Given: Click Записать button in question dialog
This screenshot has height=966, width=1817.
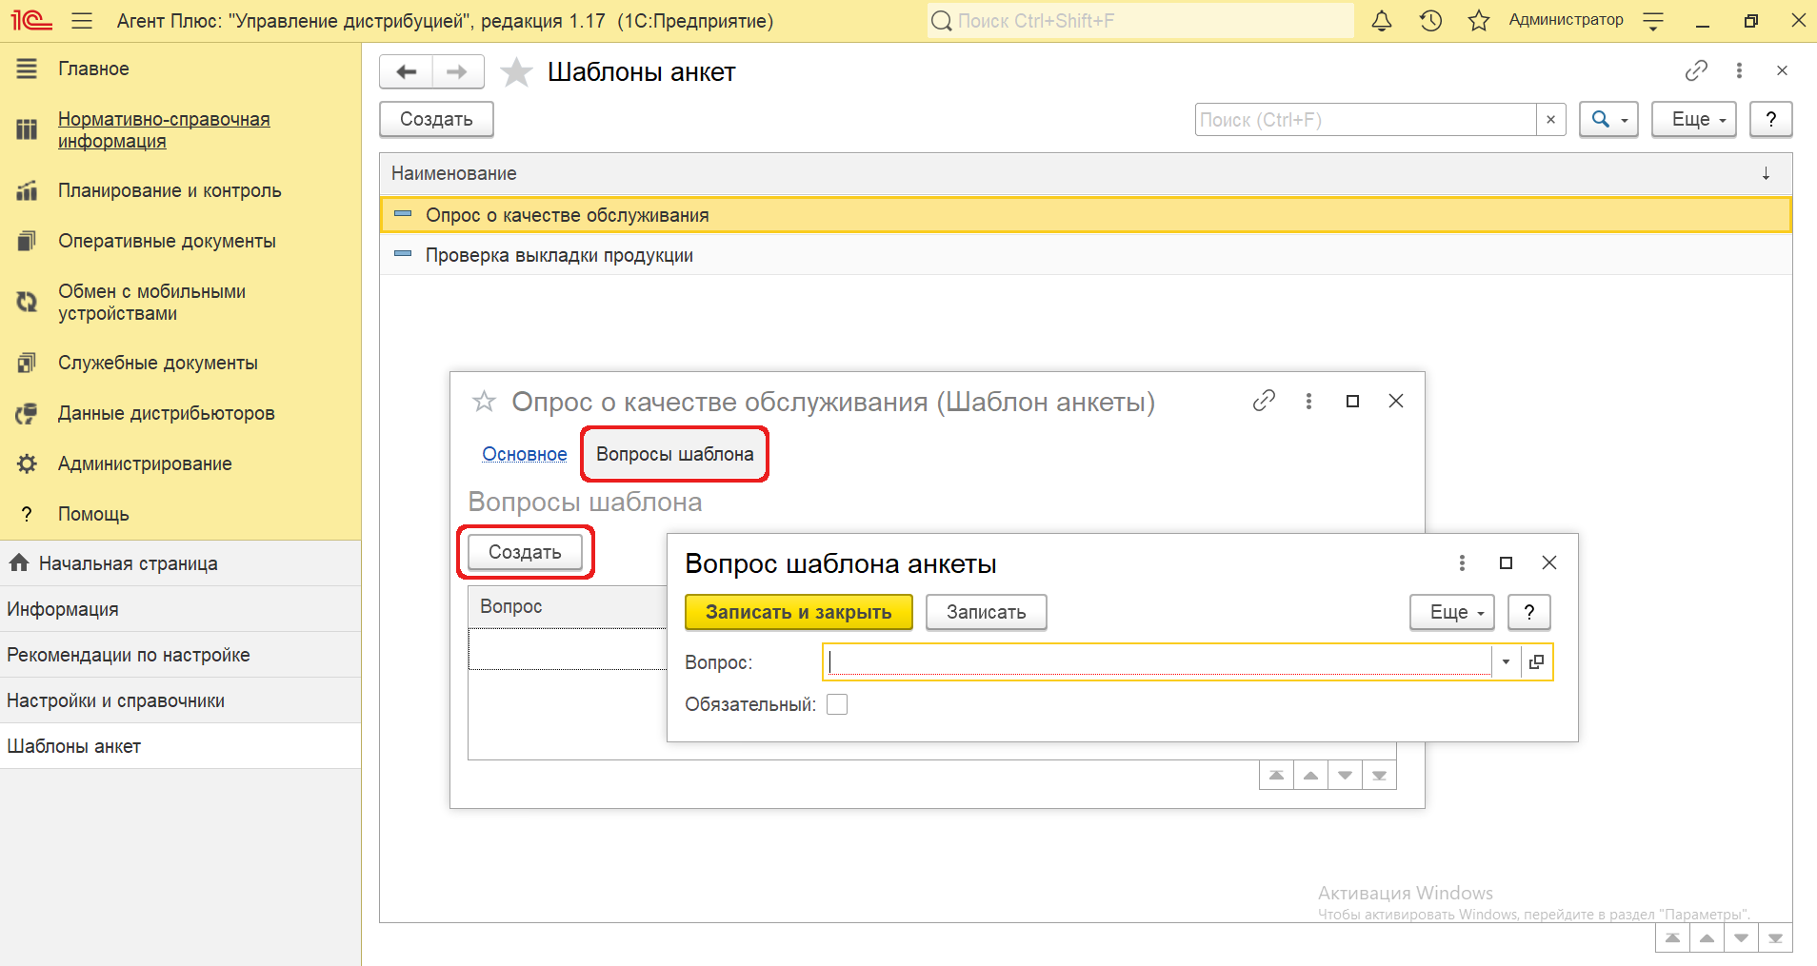Looking at the screenshot, I should pyautogui.click(x=987, y=612).
